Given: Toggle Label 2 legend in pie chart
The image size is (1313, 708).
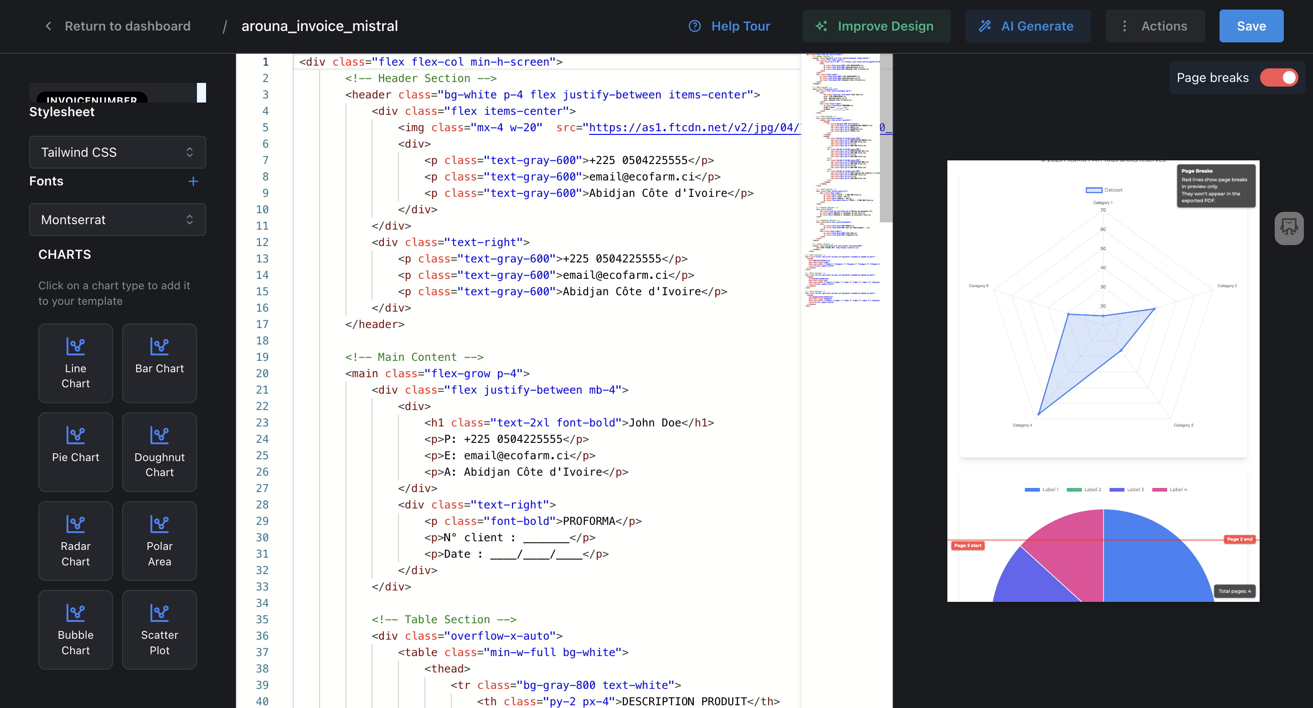Looking at the screenshot, I should [x=1084, y=489].
